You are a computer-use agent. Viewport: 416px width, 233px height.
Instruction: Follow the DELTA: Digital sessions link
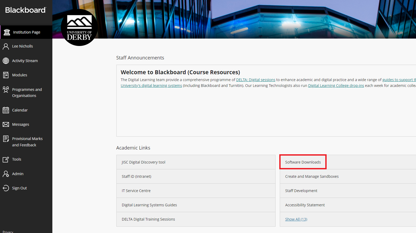[x=255, y=80]
